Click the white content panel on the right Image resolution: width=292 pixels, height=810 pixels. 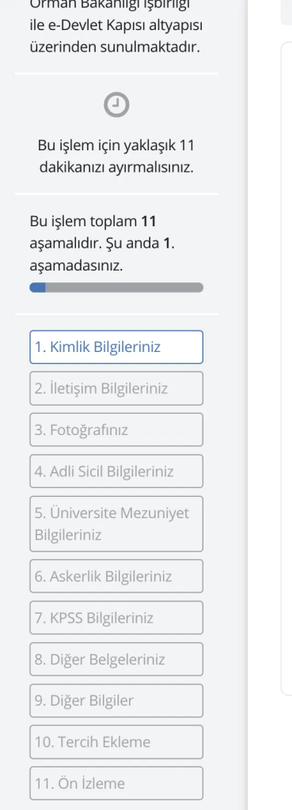pos(286,369)
